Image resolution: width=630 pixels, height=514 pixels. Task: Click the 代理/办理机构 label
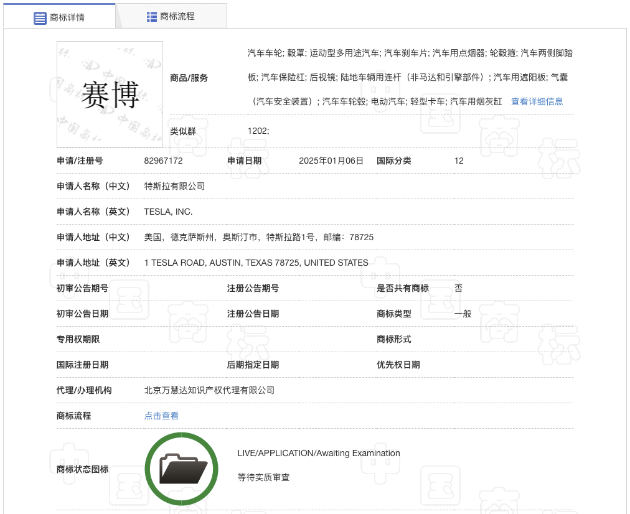[x=84, y=390]
